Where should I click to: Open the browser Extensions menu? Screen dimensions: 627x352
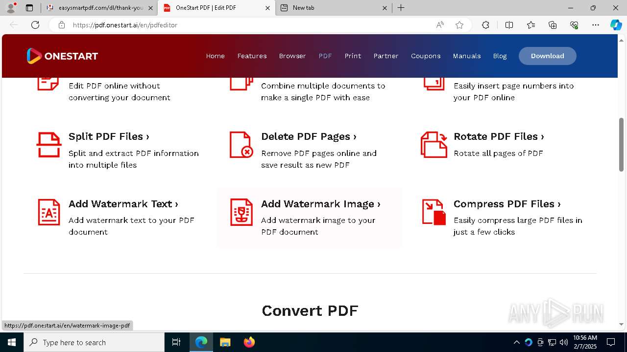point(485,25)
